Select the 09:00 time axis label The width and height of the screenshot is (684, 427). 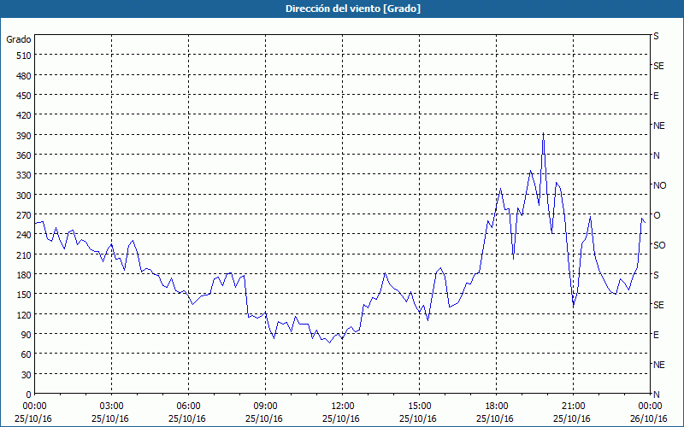265,407
